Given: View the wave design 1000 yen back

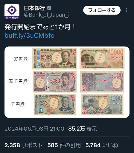Looking at the screenshot, I should [102, 105].
